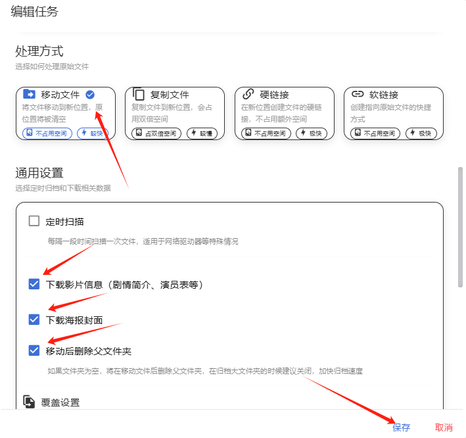The image size is (466, 438).
Task: Click the copy-file duplicate icon
Action: 139,94
